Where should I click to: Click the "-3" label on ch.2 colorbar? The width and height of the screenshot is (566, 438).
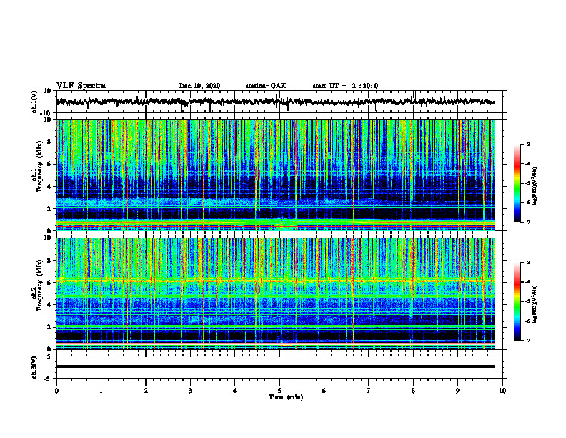(527, 263)
